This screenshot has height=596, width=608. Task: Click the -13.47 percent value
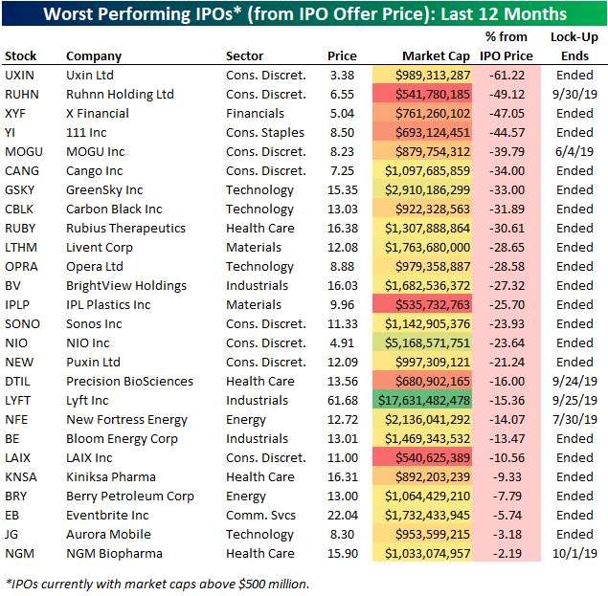click(507, 439)
